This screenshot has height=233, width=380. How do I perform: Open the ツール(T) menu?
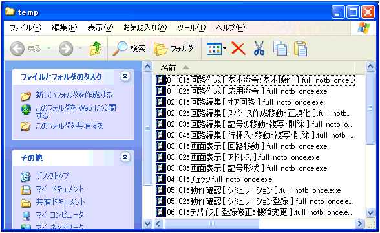click(x=191, y=28)
